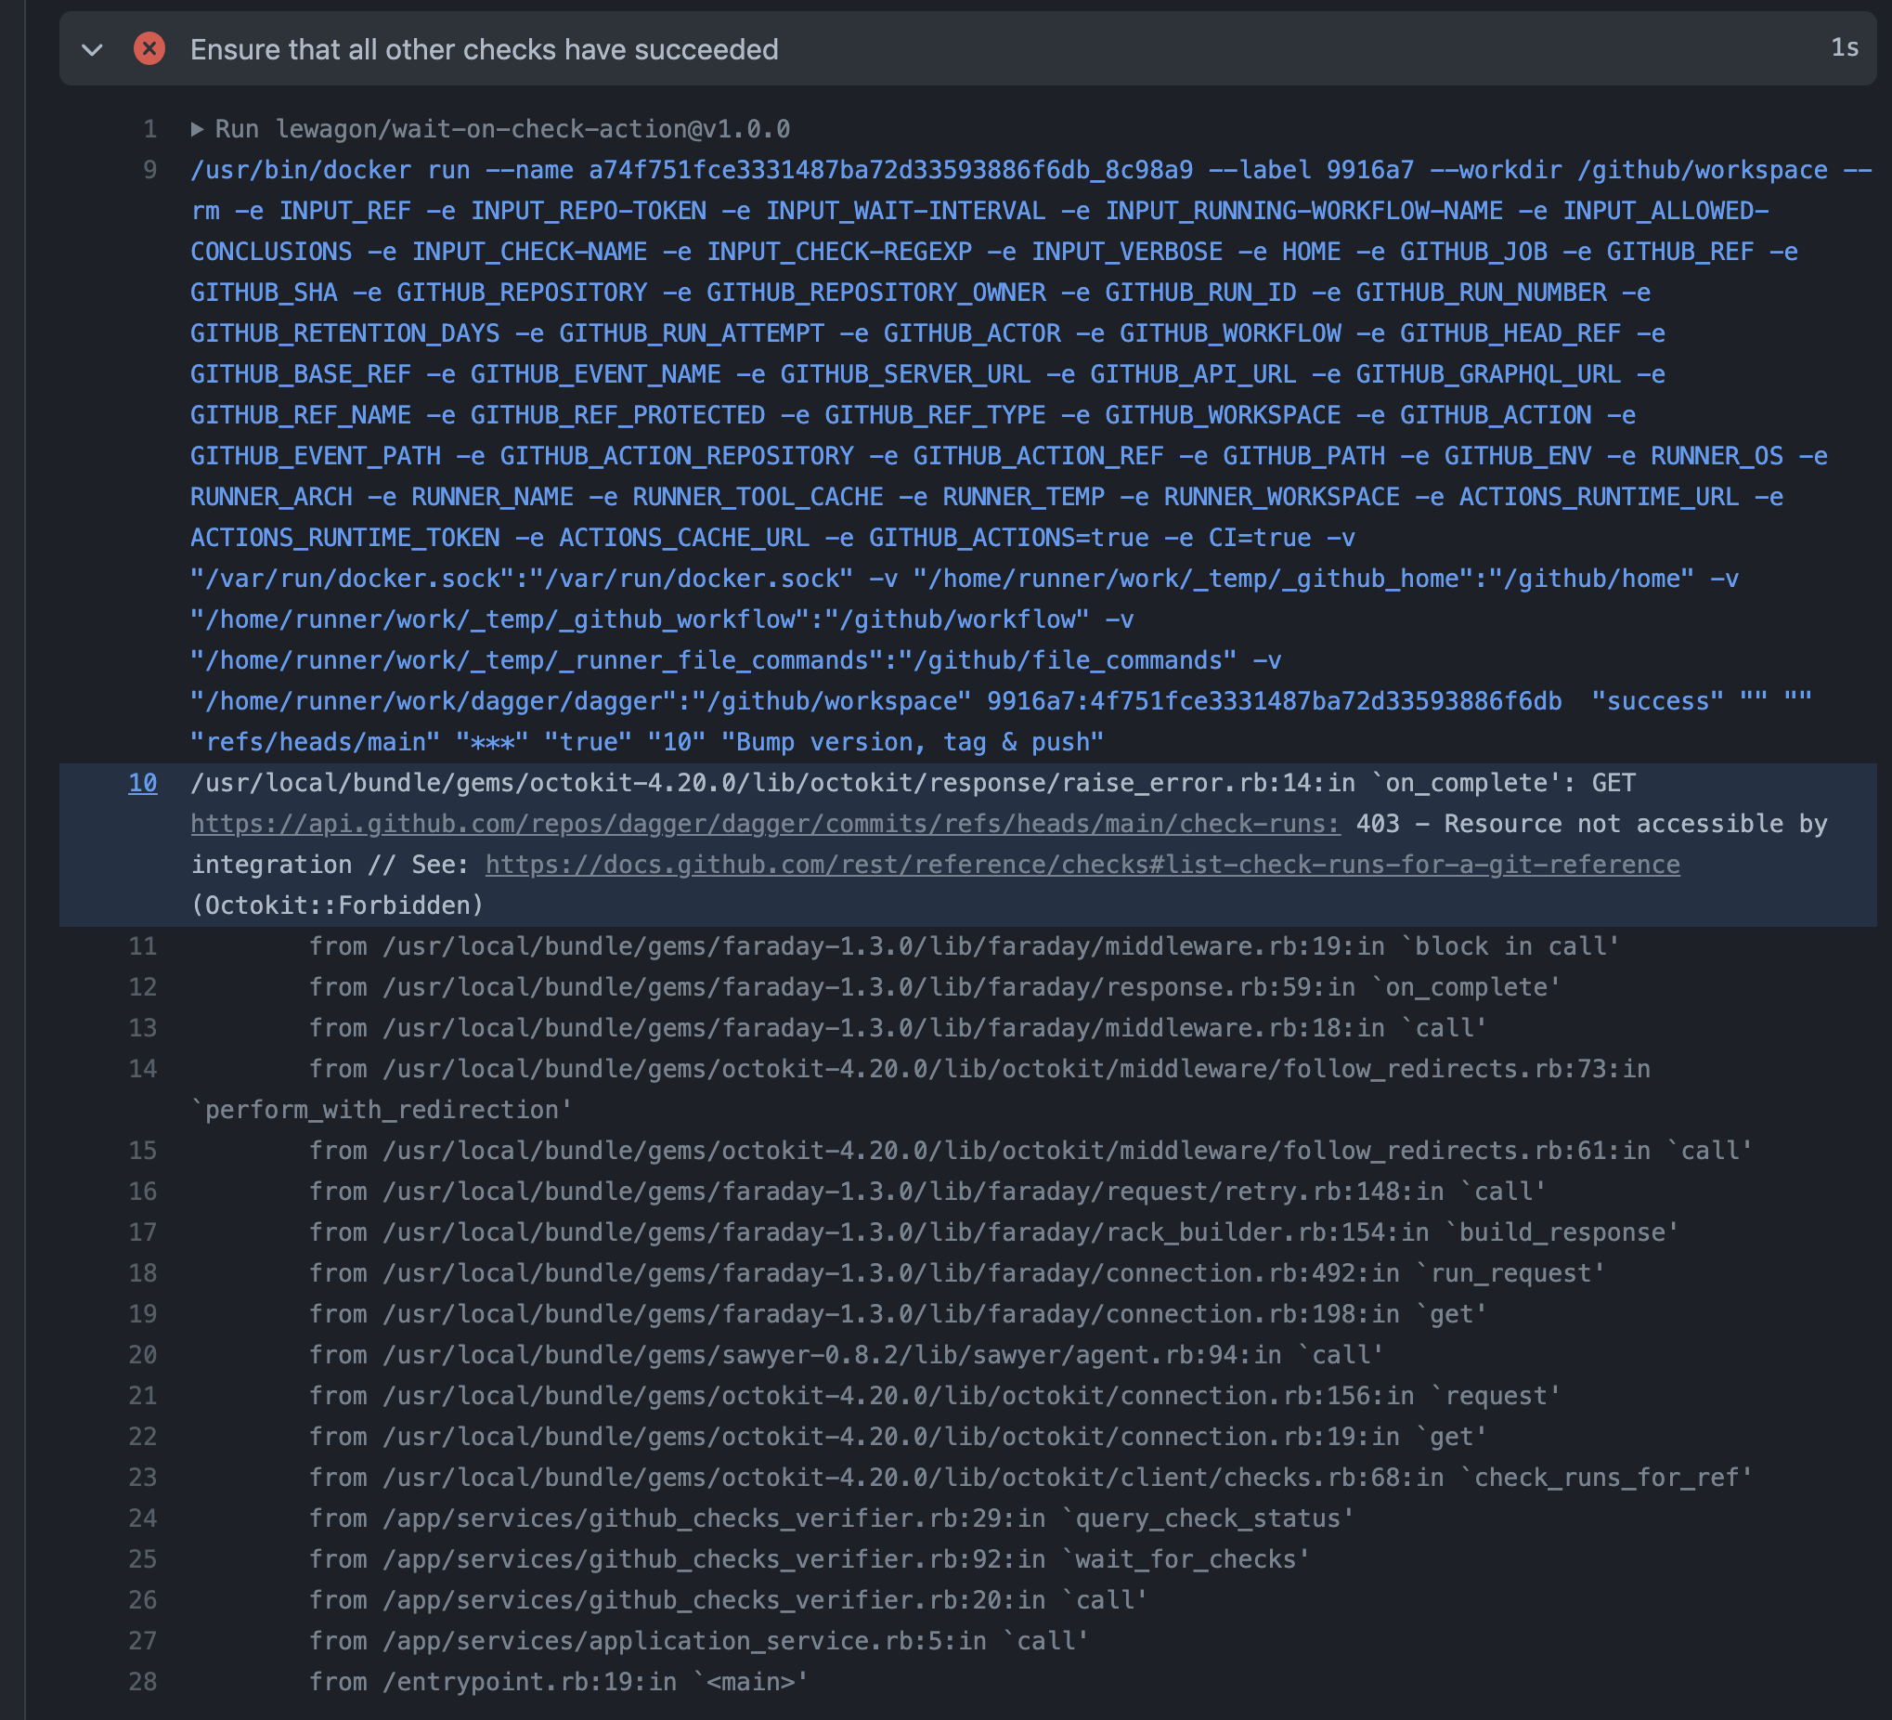Select log line number 20

143,1355
